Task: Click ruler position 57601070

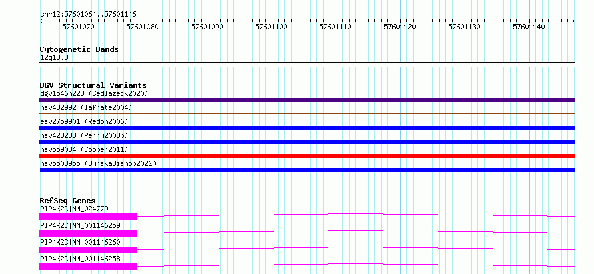Action: pos(78,27)
